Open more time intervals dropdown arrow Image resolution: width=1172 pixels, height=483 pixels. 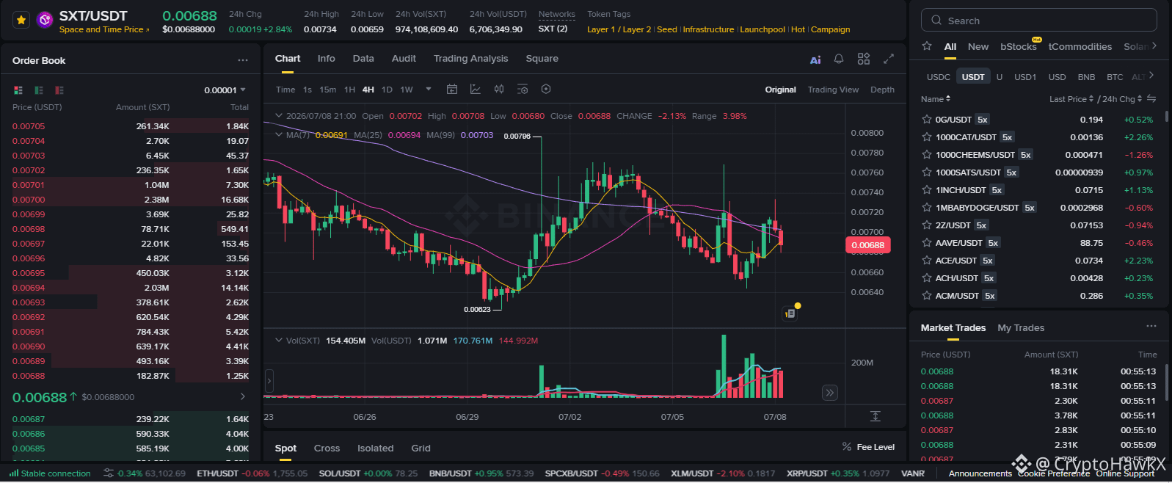(429, 90)
